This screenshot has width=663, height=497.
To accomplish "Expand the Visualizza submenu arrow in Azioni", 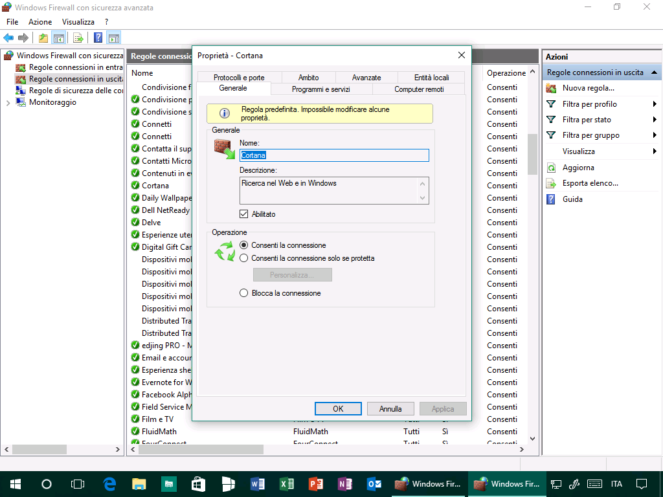I will [x=655, y=151].
